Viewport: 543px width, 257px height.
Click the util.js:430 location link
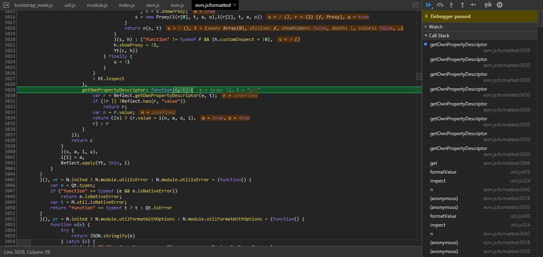point(520,216)
